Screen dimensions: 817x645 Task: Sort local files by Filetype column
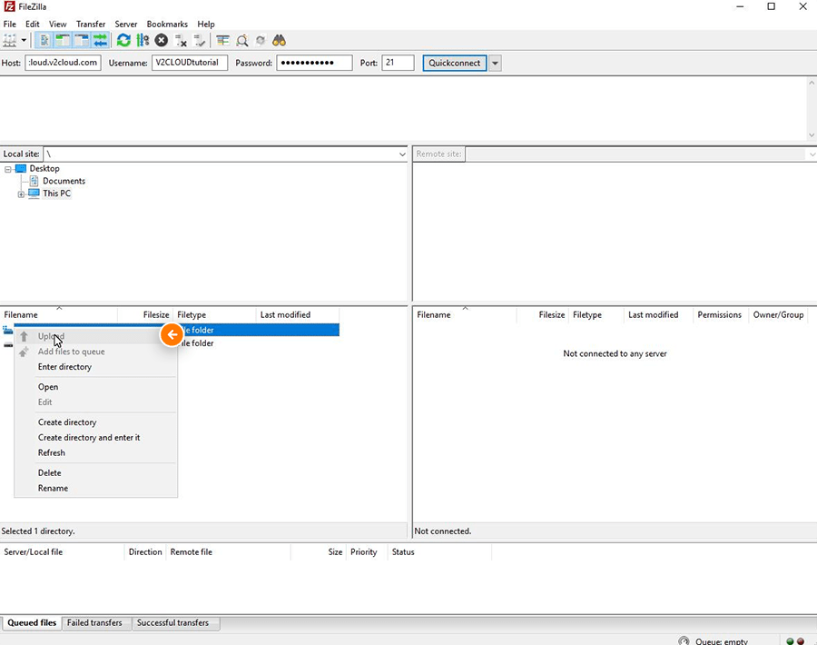[214, 315]
